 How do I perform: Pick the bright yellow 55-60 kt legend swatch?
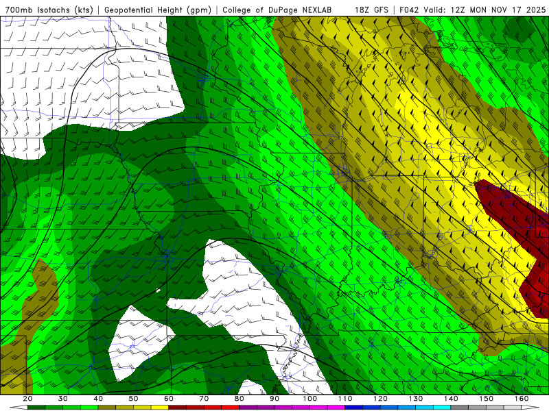(160, 408)
